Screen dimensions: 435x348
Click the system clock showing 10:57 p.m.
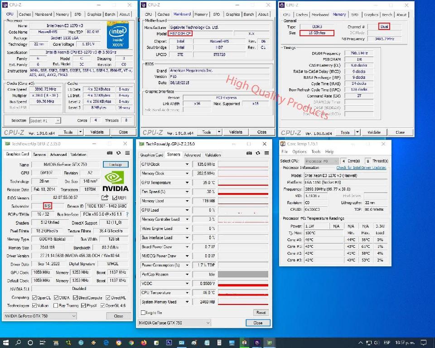point(405,343)
